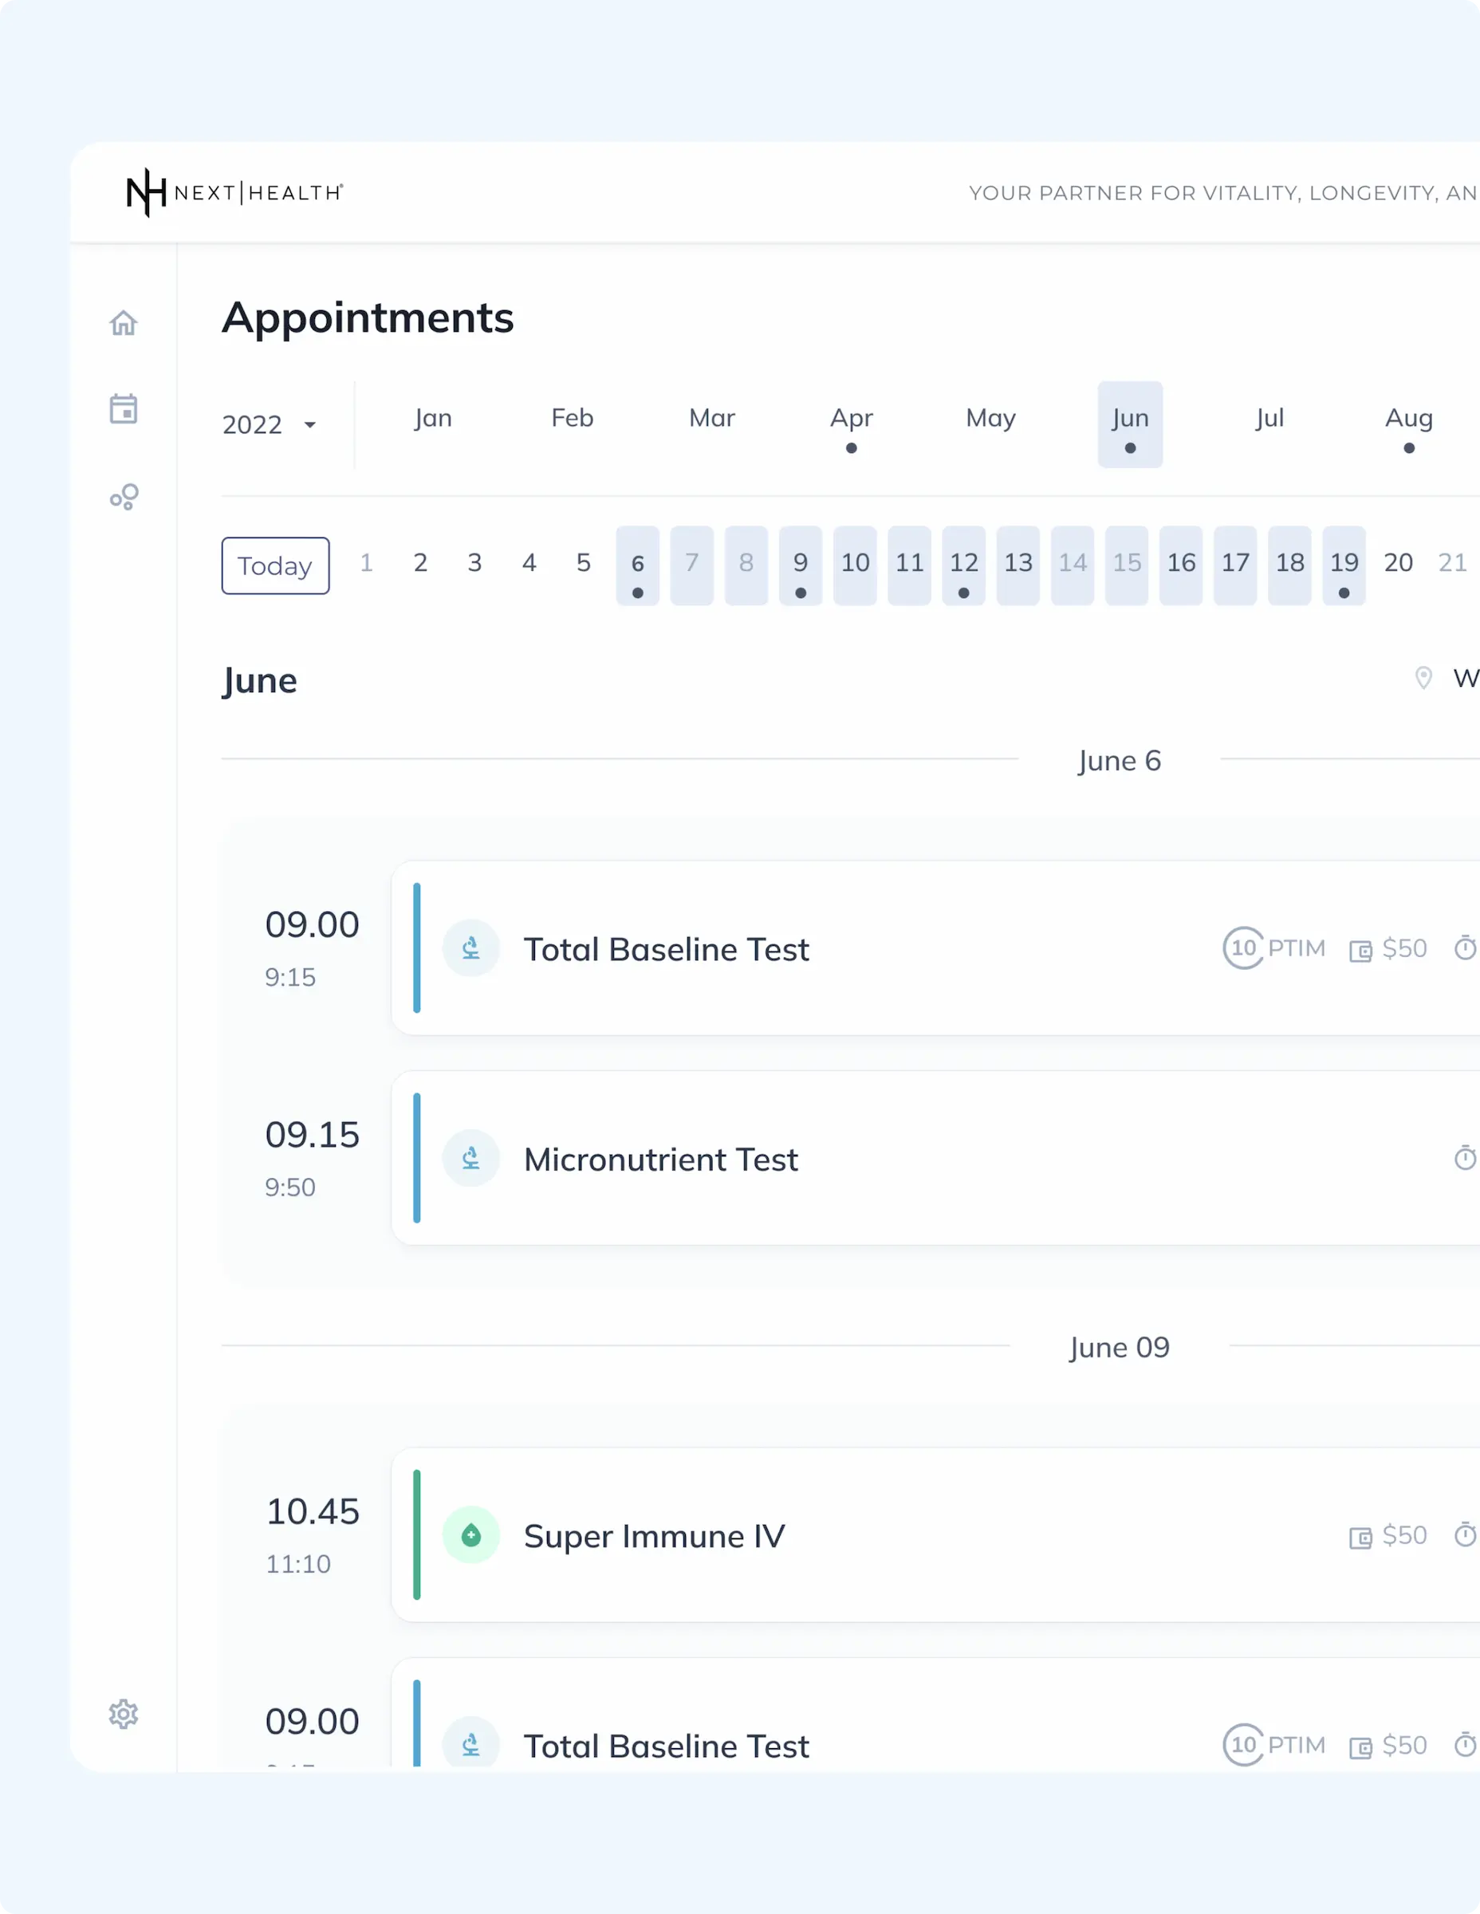Open the Home icon in sidebar
The image size is (1480, 1914).
pos(124,322)
